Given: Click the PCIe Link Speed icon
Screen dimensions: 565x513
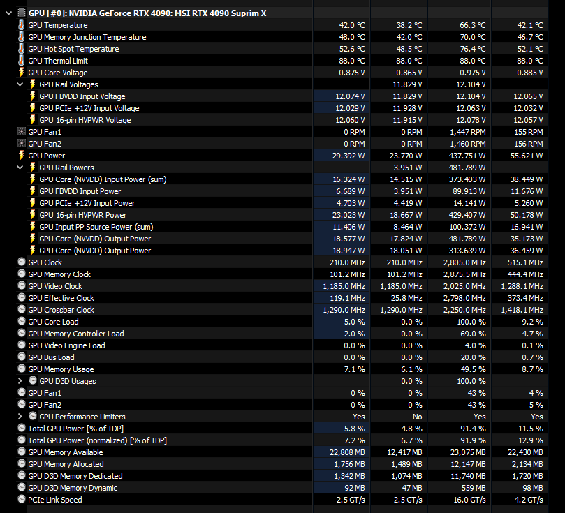Looking at the screenshot, I should tap(21, 500).
